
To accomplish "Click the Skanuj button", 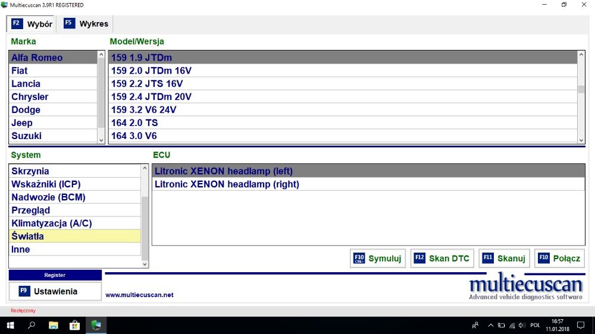I will 505,259.
